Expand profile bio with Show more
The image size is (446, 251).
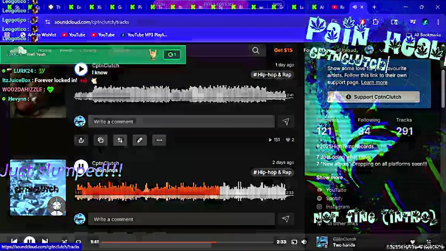coord(329,177)
